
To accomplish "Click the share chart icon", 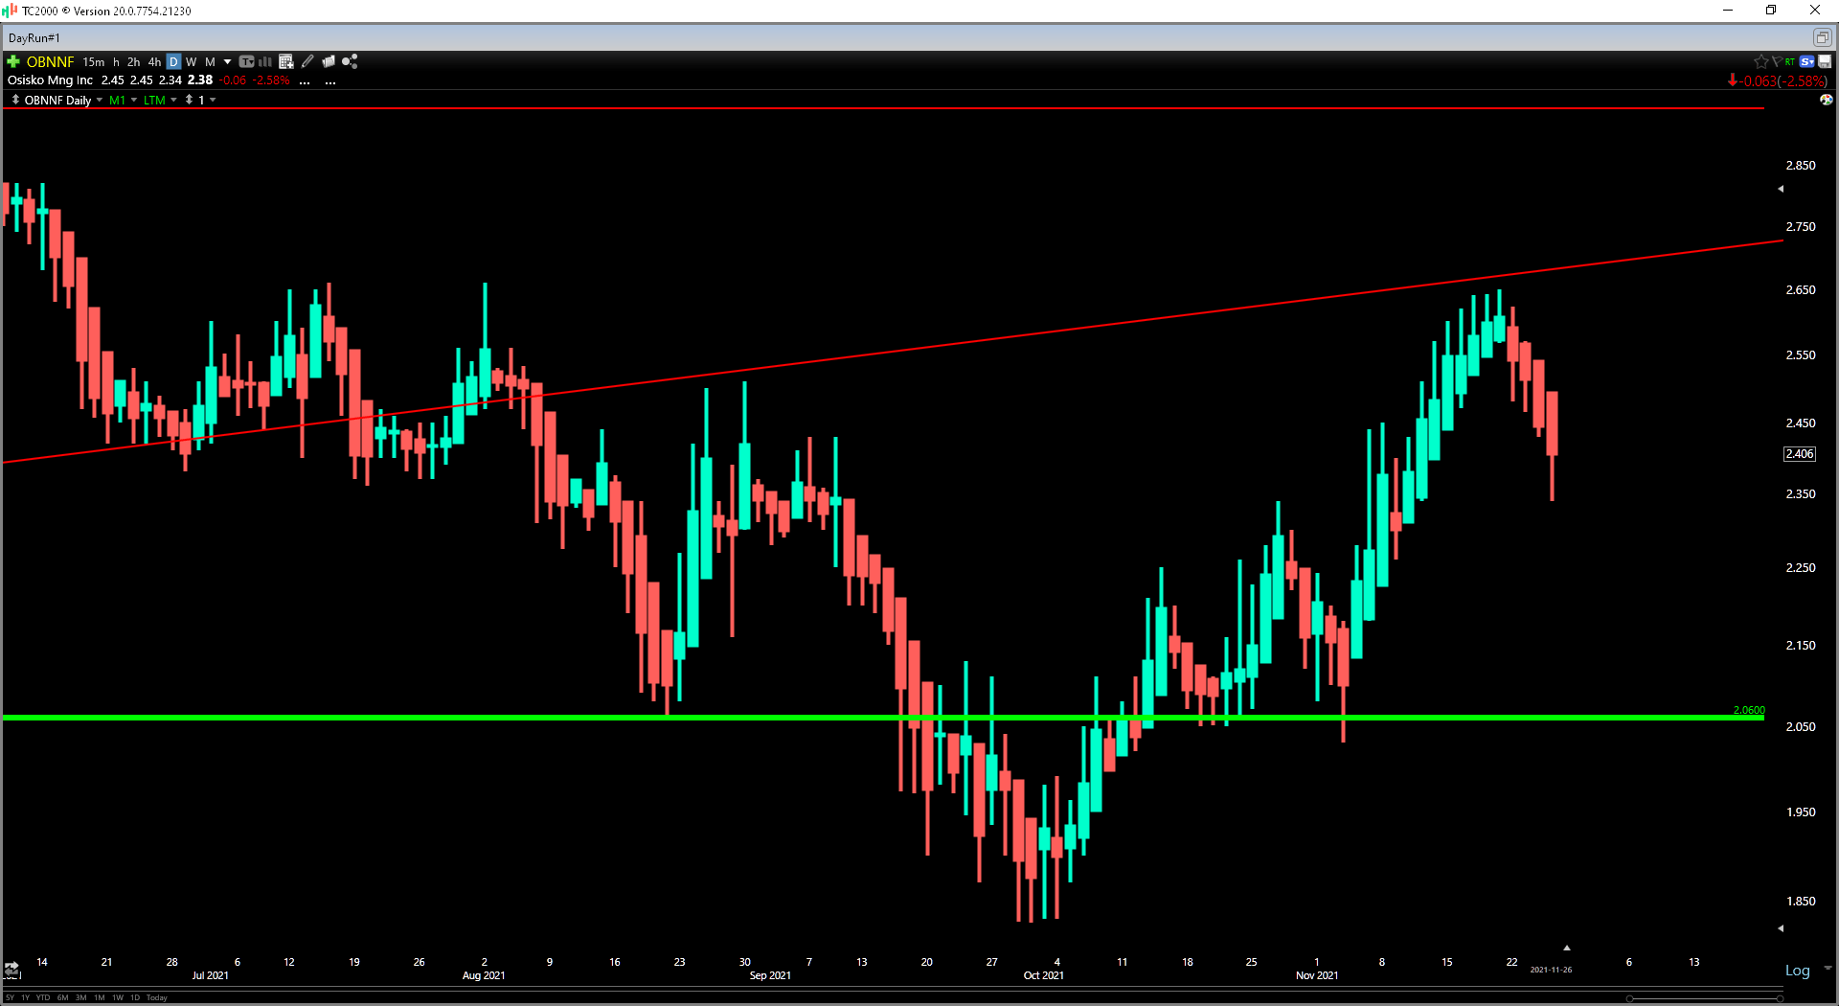I will [x=350, y=61].
